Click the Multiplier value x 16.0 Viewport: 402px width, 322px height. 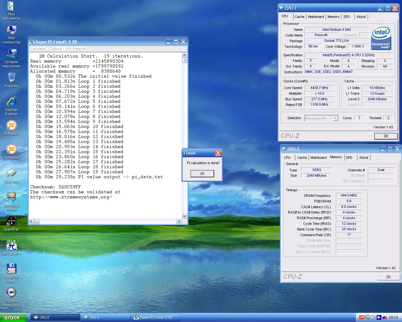click(x=319, y=93)
